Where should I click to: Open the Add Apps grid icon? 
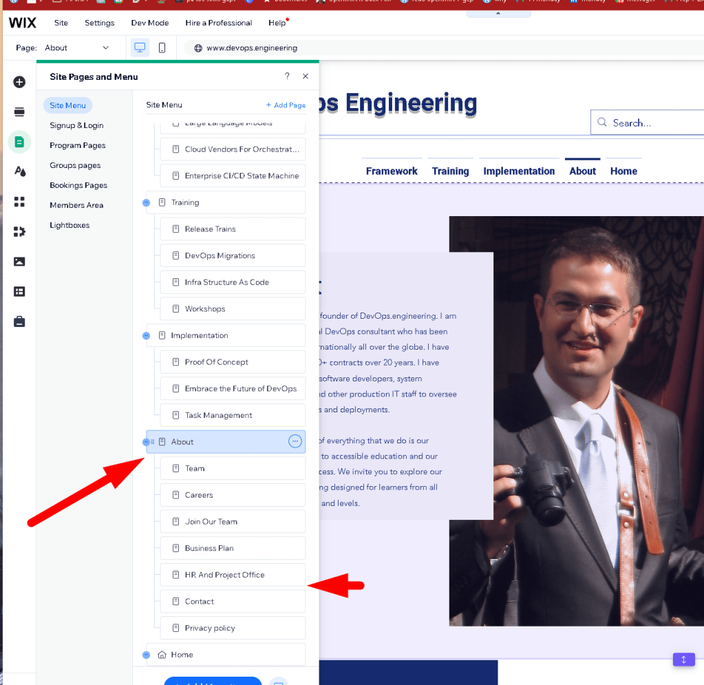(19, 202)
